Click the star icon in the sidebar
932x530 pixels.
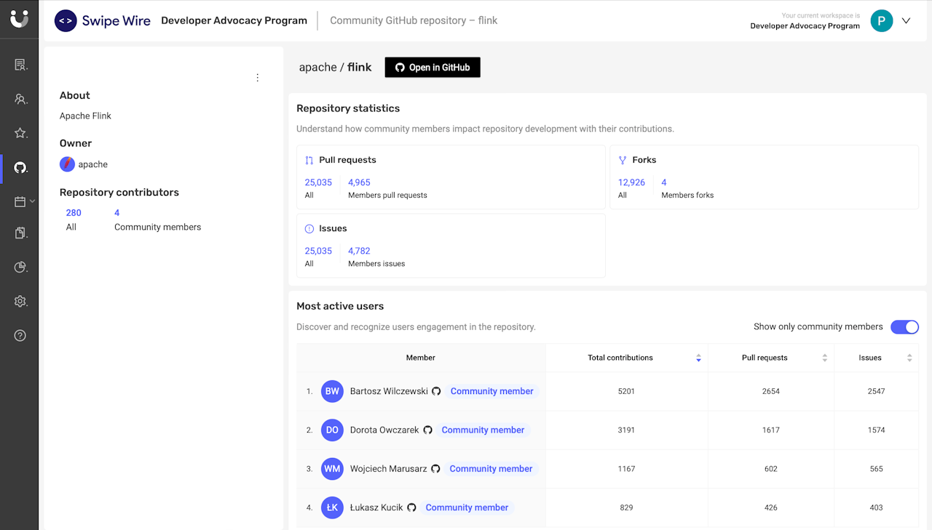click(20, 133)
